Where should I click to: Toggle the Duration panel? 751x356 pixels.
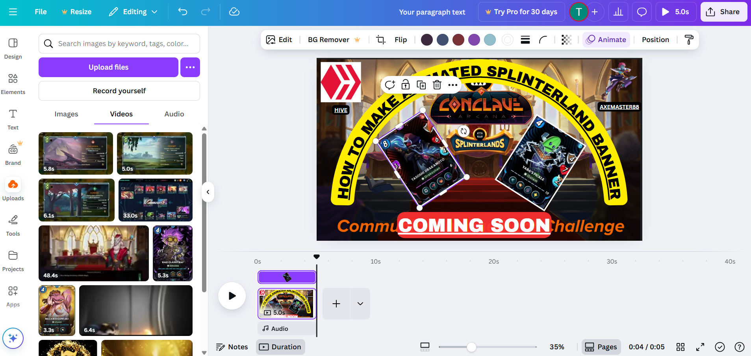280,347
